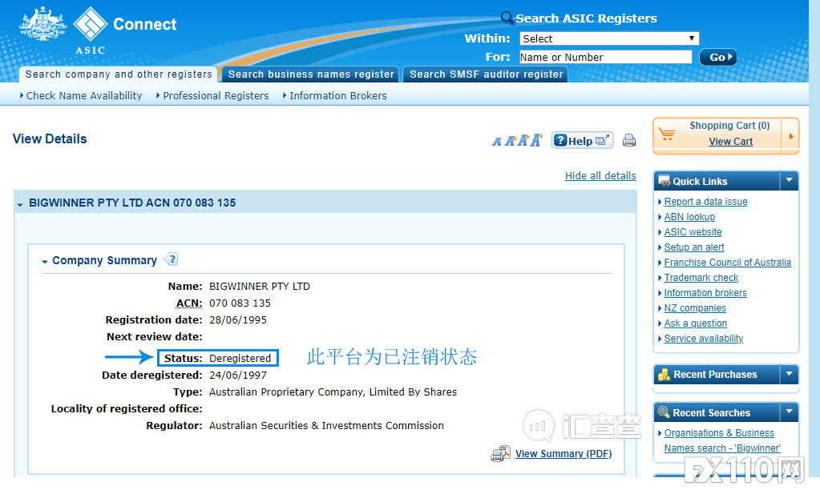820x494 pixels.
Task: Open the ABN lookup quick link
Action: 689,217
